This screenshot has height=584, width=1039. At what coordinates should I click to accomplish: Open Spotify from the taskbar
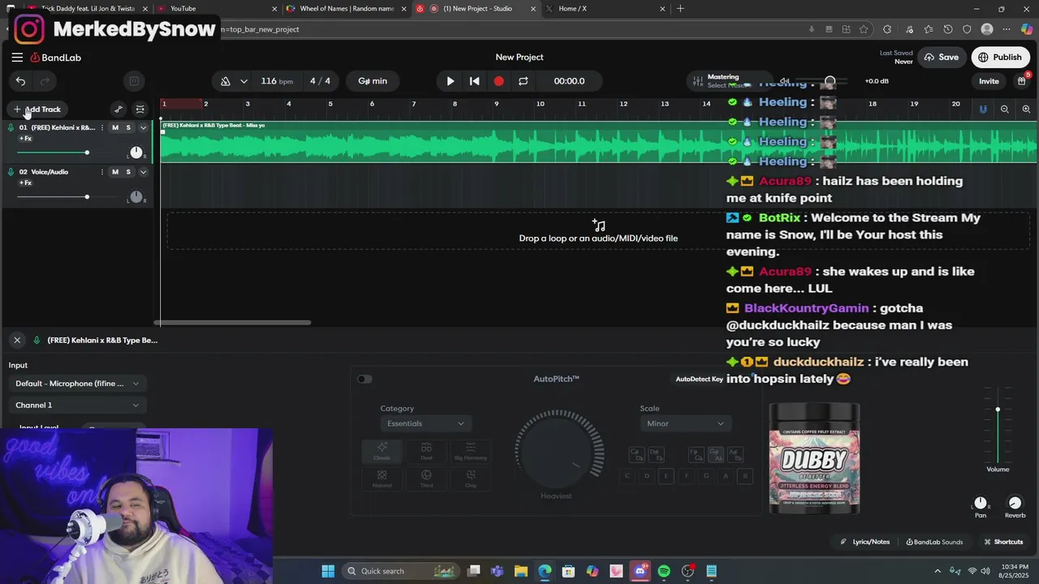click(x=664, y=571)
